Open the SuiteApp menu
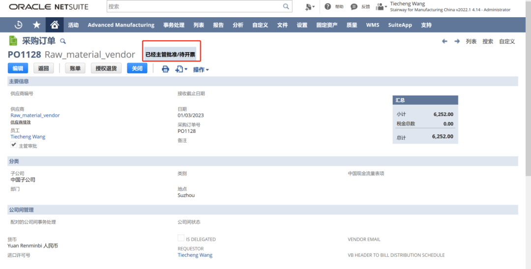The image size is (531, 269). click(x=400, y=25)
